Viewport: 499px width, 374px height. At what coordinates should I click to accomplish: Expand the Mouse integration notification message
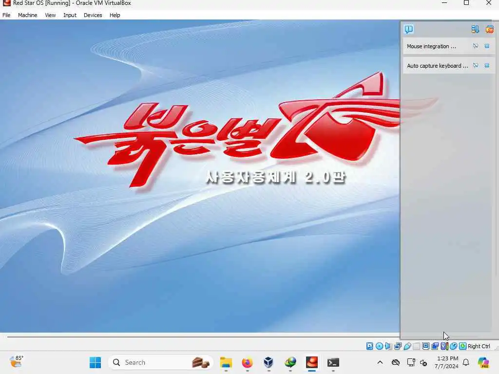(431, 46)
